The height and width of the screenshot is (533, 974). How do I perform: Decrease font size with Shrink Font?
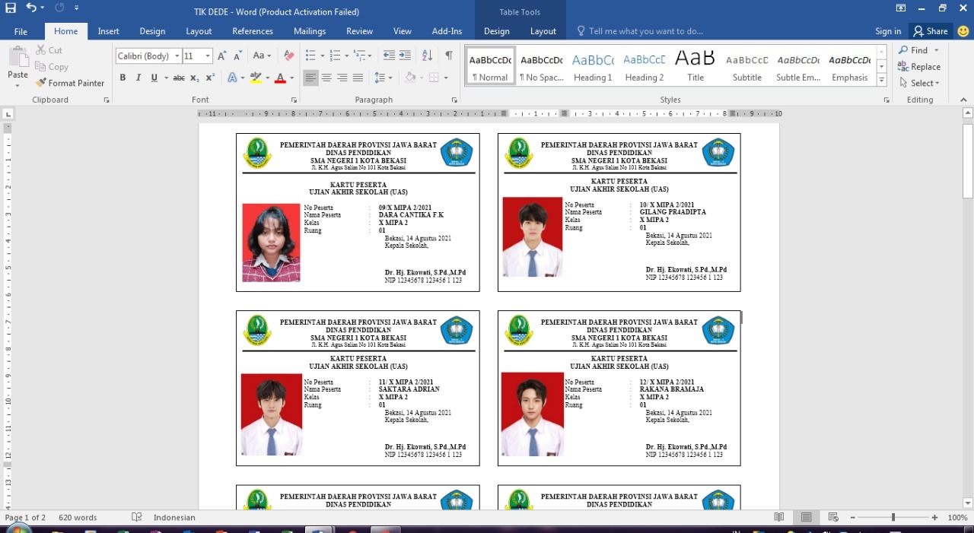[x=238, y=56]
